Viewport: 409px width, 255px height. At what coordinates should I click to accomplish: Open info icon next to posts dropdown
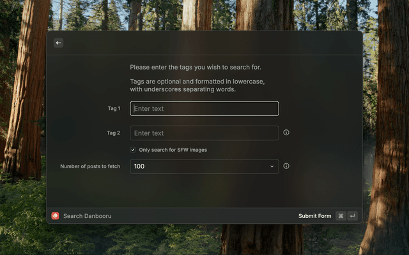(286, 166)
